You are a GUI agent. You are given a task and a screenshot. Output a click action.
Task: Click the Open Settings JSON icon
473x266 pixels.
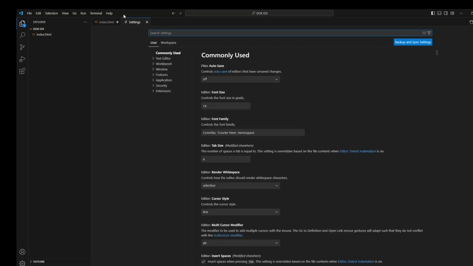point(471,22)
